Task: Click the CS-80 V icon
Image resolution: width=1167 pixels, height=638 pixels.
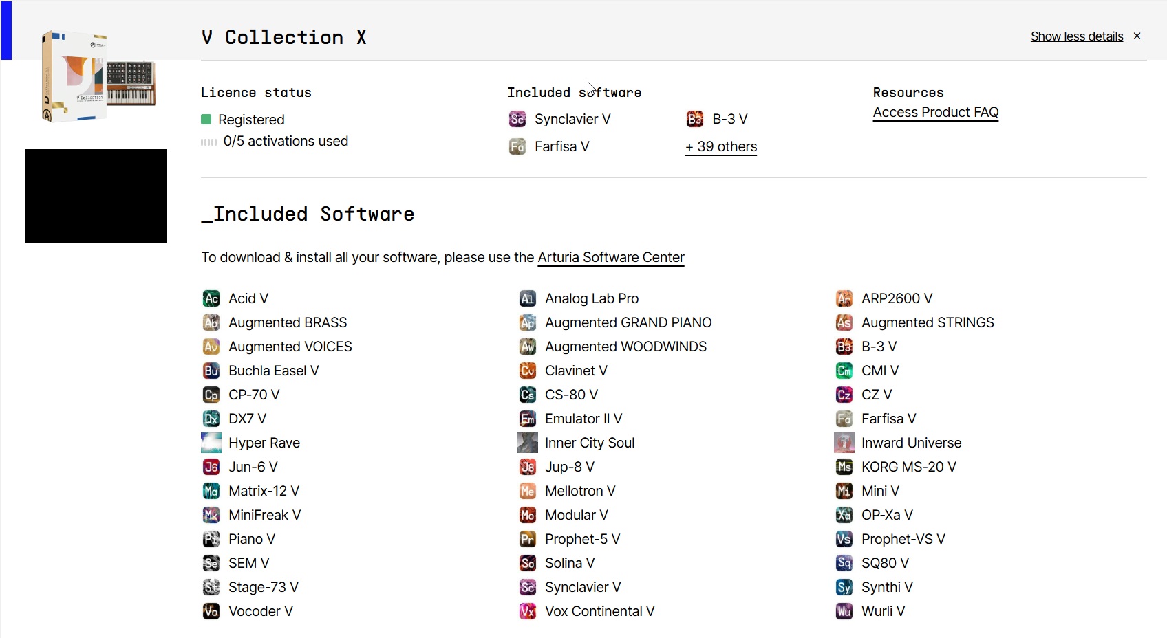Action: 528,395
